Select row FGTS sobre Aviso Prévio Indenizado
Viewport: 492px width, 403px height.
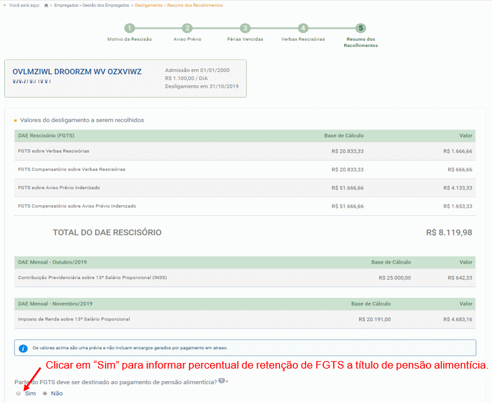click(244, 188)
